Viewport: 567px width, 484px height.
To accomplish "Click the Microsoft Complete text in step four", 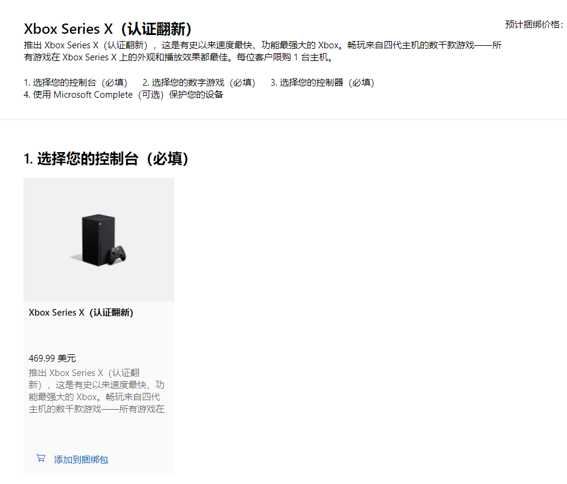I will pos(93,95).
